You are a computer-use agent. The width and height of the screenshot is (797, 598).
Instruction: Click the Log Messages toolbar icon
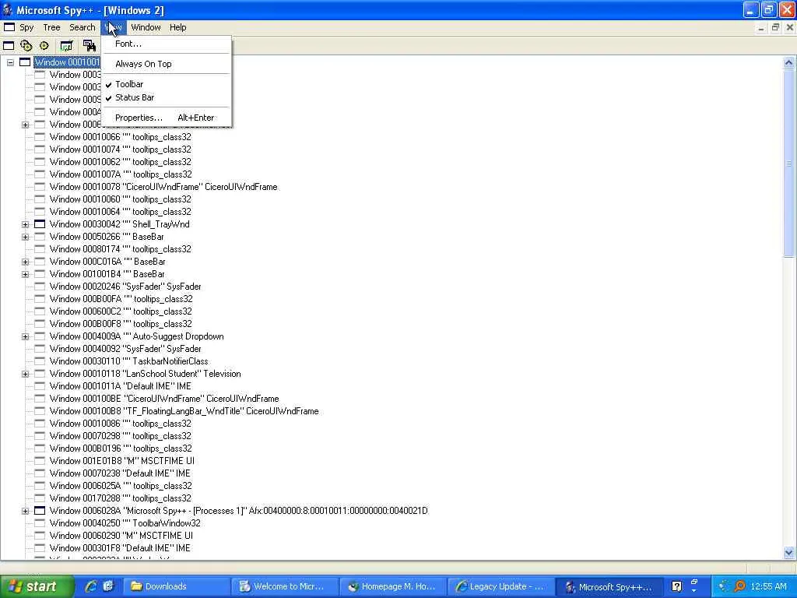tap(67, 46)
